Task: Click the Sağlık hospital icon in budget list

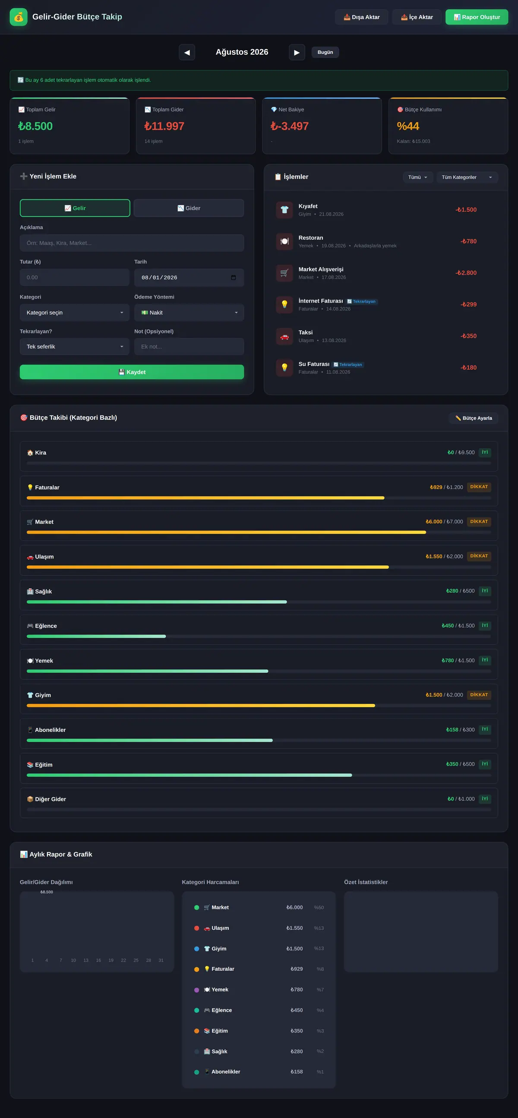Action: tap(30, 592)
